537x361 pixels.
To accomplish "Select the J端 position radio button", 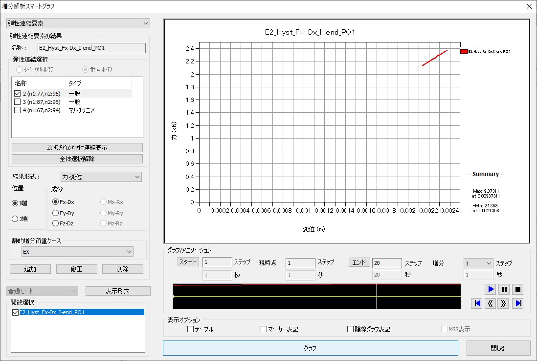I will (15, 219).
